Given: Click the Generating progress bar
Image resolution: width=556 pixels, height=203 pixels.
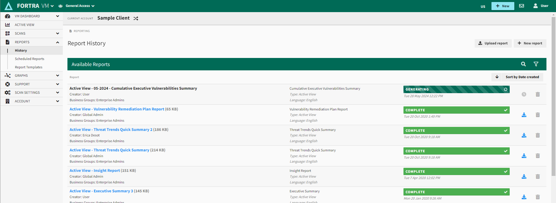Looking at the screenshot, I should click(456, 89).
